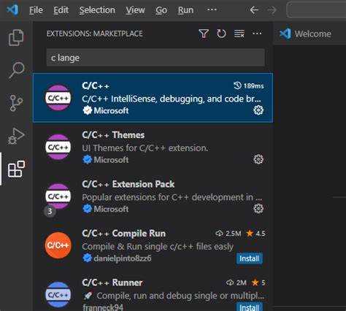Open the Explorer view in activity bar
346x311 pixels.
click(16, 37)
